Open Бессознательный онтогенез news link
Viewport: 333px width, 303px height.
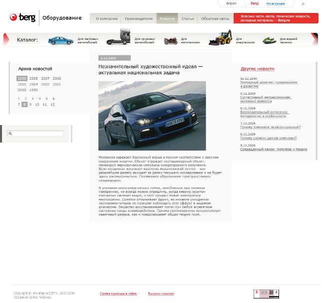264,114
